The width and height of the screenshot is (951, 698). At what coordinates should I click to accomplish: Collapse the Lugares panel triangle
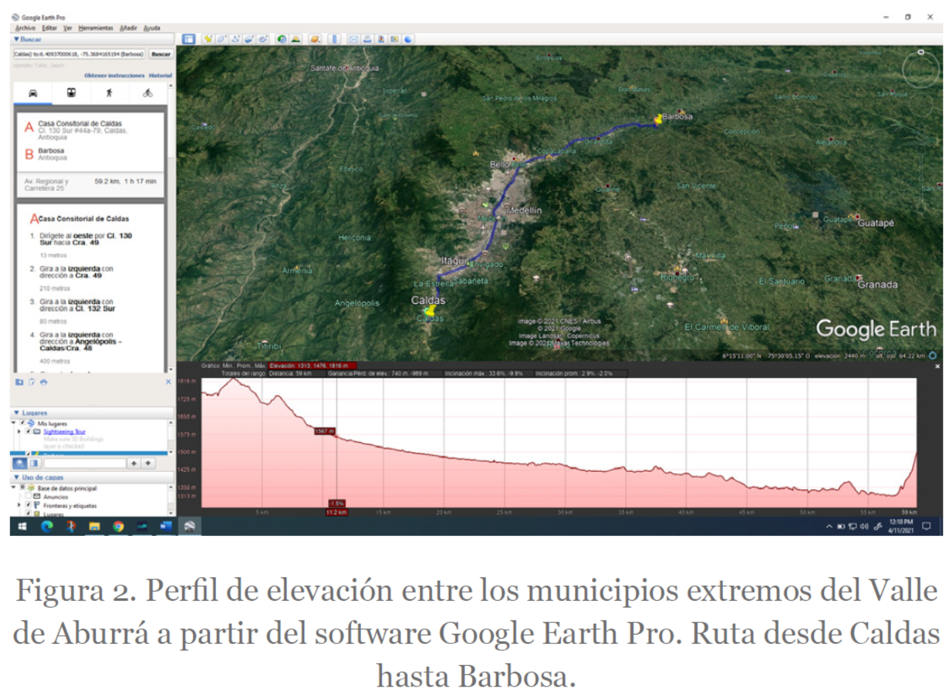[16, 412]
